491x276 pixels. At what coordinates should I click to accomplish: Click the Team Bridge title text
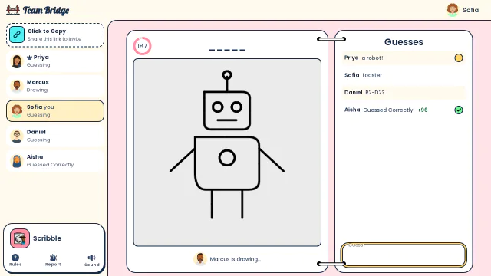click(x=46, y=10)
